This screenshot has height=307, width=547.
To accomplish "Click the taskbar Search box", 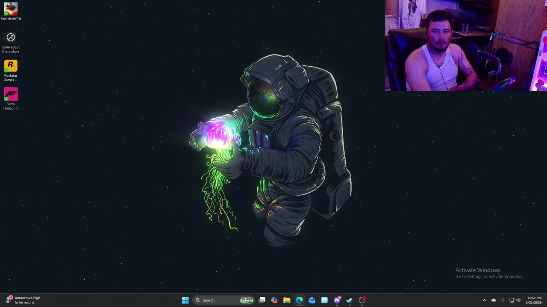I will point(224,300).
